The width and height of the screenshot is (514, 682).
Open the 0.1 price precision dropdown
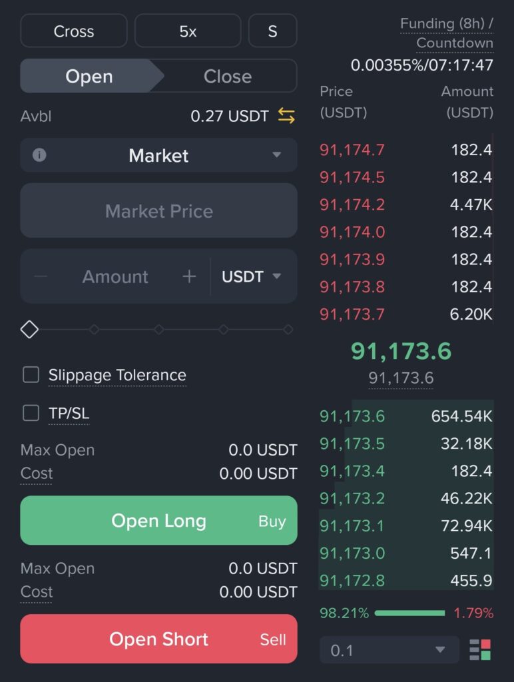tap(389, 649)
